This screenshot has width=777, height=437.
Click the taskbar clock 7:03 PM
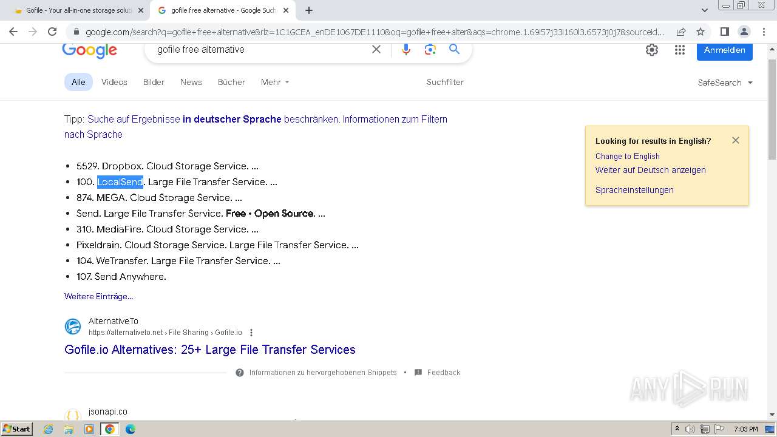[x=745, y=429]
